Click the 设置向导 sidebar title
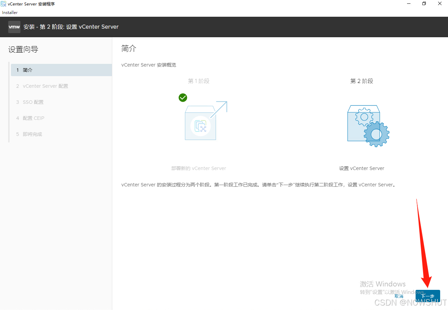This screenshot has height=310, width=448. click(x=23, y=50)
